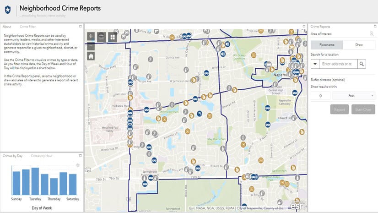Screen dimensions: 378x213
Task: Open the About tab
Action: (7, 27)
